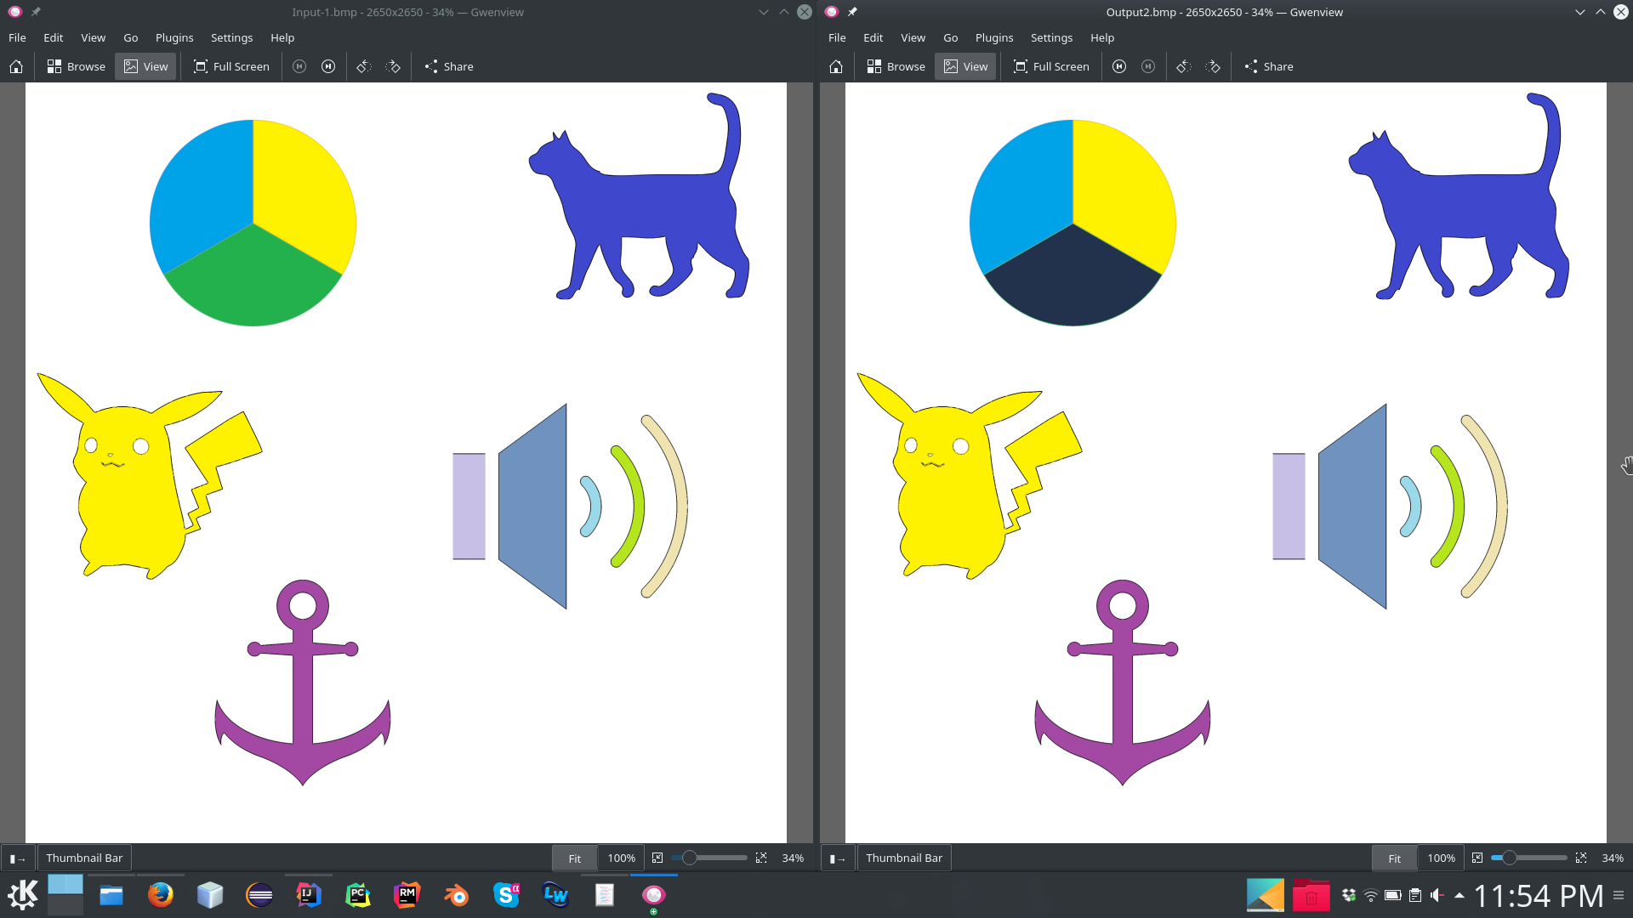Toggle Full Screen in the Output2.bmp window
Viewport: 1633px width, 918px height.
pyautogui.click(x=1051, y=66)
